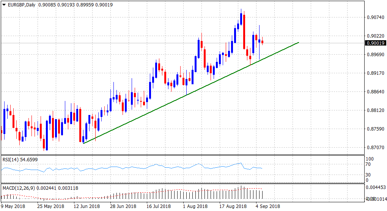Select the 16 Jul 2018 date marker
Image resolution: width=387 pixels, height=211 pixels.
158,206
